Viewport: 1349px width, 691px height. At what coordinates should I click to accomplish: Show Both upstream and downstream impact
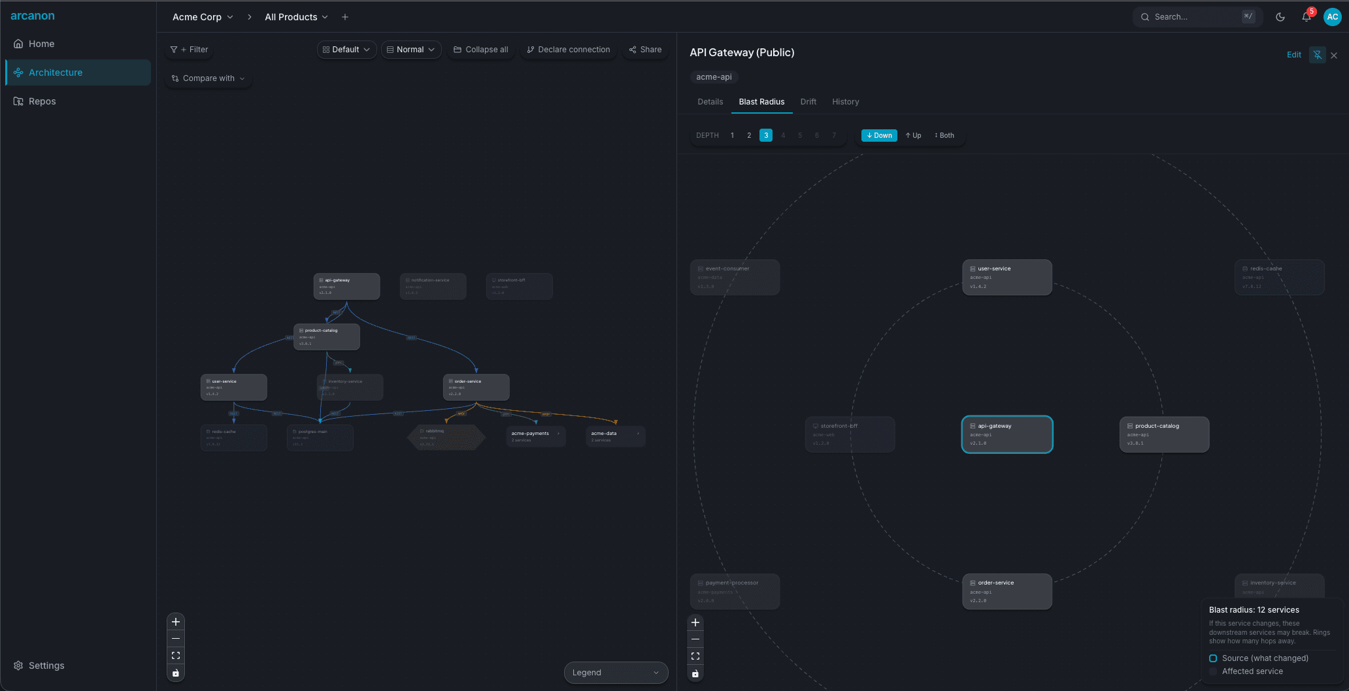coord(944,135)
